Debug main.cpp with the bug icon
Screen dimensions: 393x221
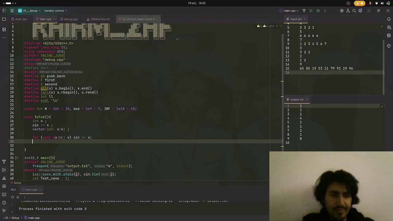[318, 11]
